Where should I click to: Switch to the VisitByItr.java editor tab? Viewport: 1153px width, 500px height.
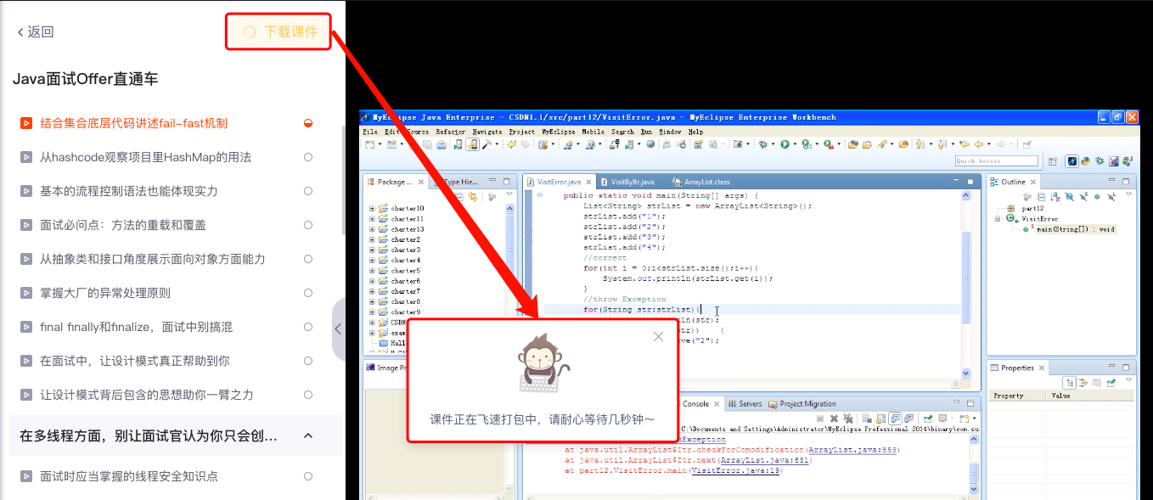[627, 182]
